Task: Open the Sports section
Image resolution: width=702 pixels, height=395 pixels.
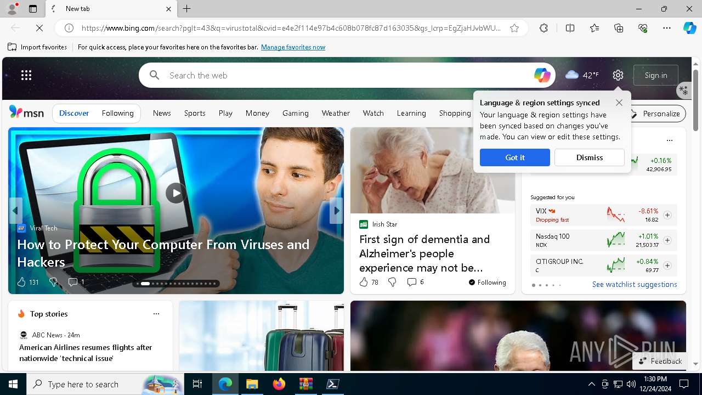Action: pyautogui.click(x=195, y=113)
